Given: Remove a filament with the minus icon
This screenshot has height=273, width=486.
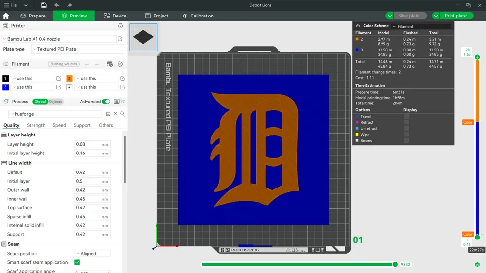Looking at the screenshot, I should coord(97,64).
